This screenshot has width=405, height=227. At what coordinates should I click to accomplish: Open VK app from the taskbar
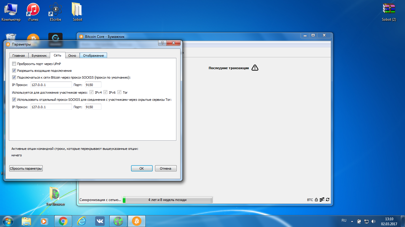100,221
